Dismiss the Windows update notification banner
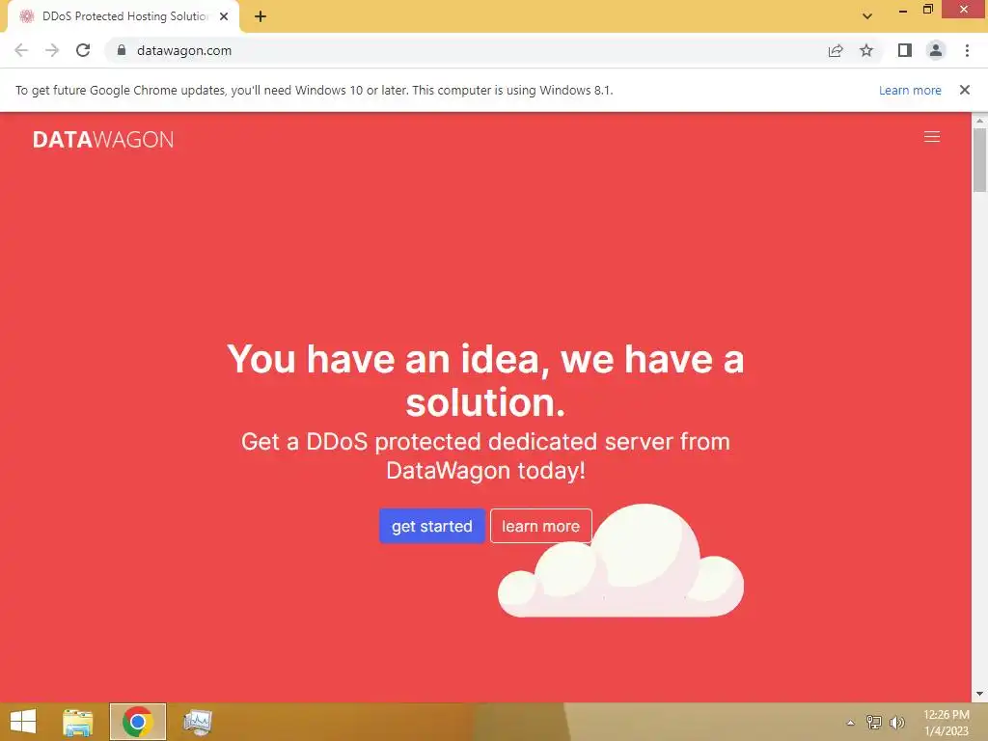988x741 pixels. (x=964, y=90)
